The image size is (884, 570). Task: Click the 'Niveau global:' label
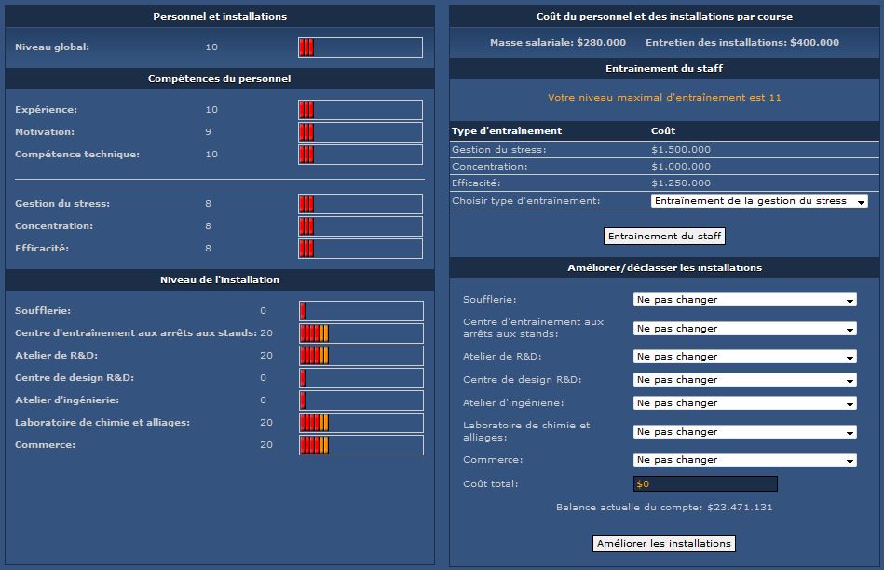click(52, 47)
